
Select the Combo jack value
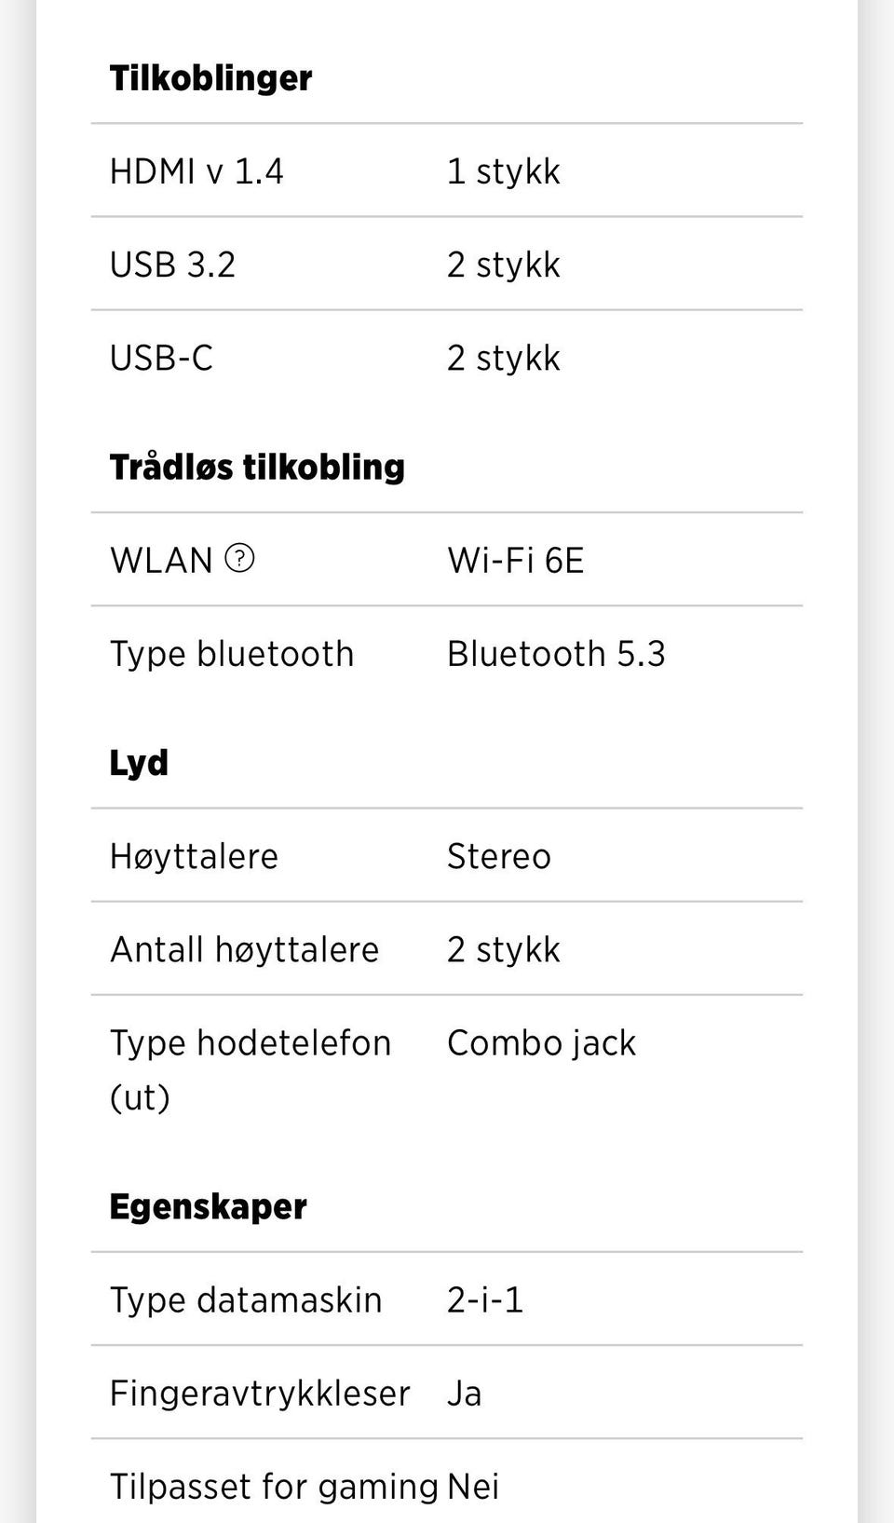tap(541, 1043)
